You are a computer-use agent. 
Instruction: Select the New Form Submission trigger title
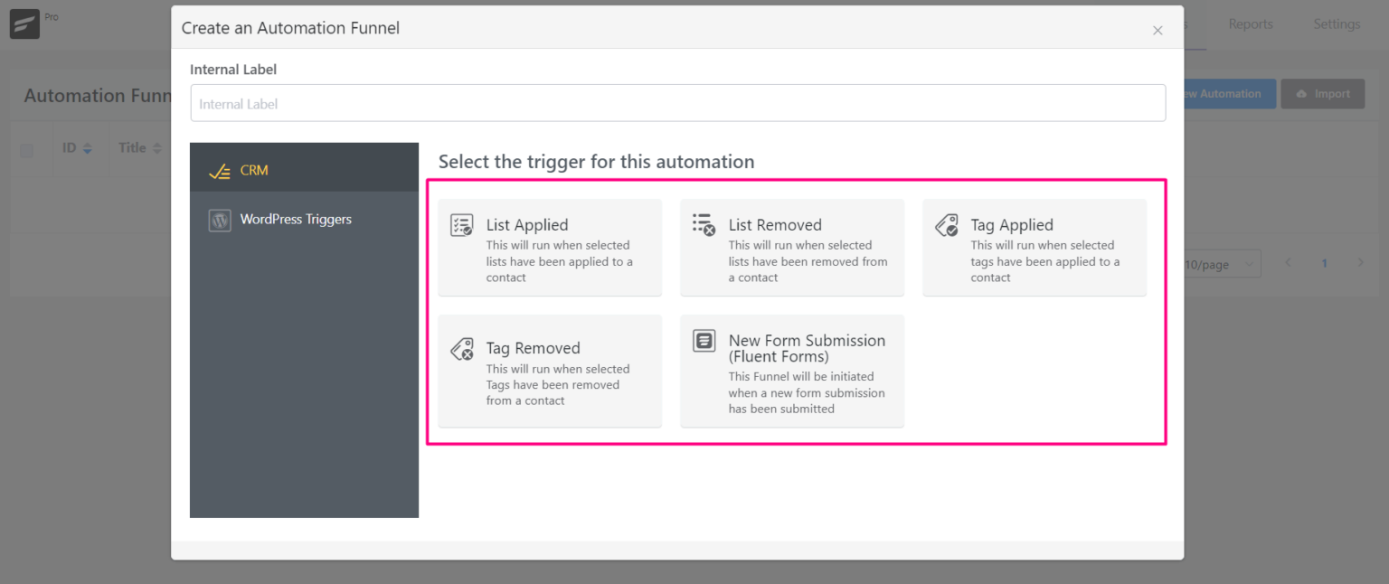pyautogui.click(x=806, y=348)
